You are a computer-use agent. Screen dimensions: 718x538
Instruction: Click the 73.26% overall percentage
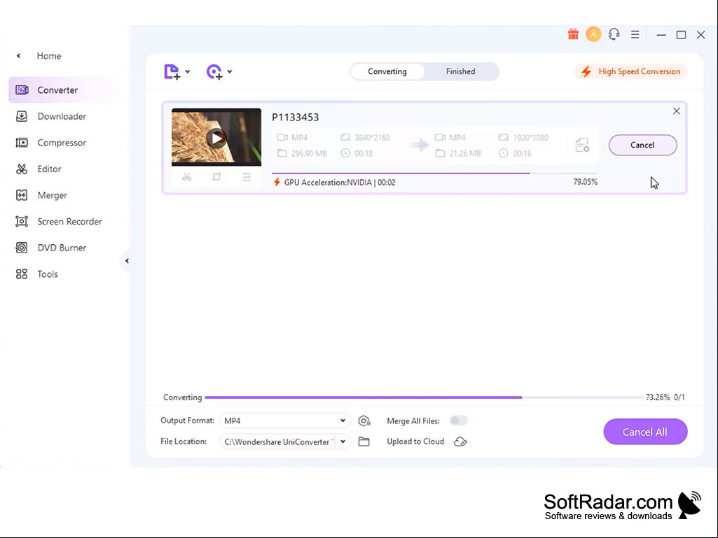[658, 397]
